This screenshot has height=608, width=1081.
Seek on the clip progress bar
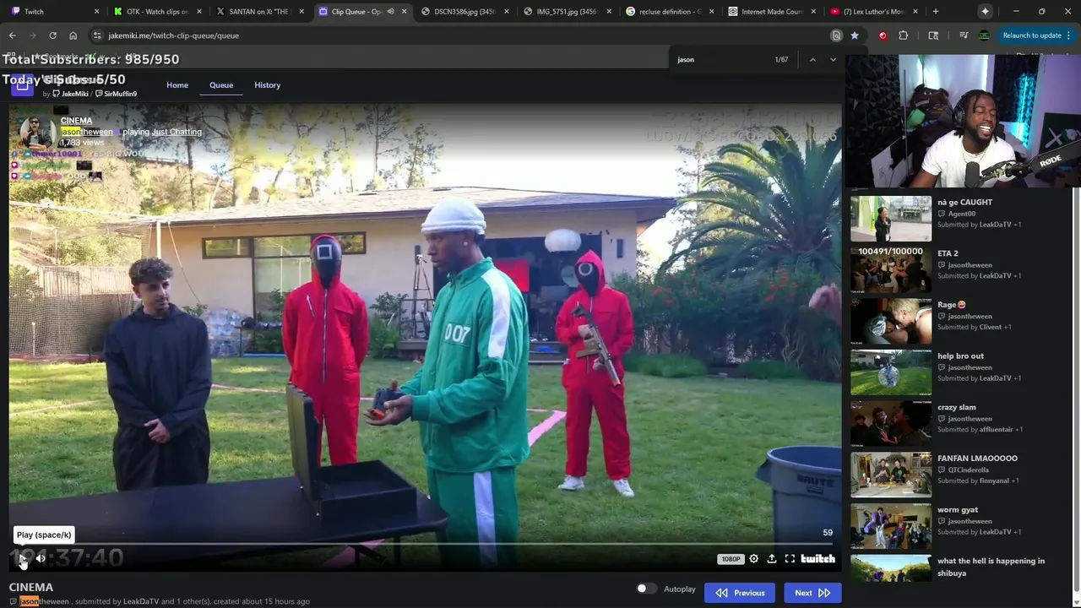(426, 545)
